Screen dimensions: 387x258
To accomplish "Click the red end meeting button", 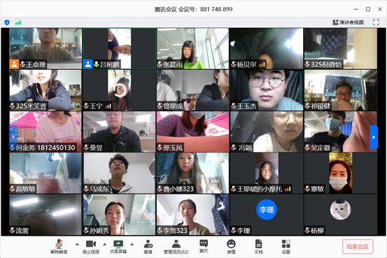I will click(358, 246).
